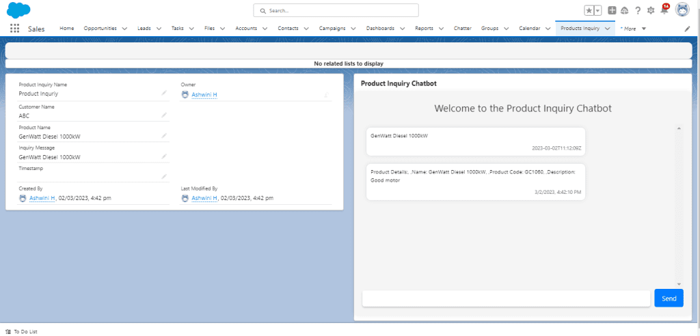
Task: Open the To Do List utility item
Action: point(21,331)
